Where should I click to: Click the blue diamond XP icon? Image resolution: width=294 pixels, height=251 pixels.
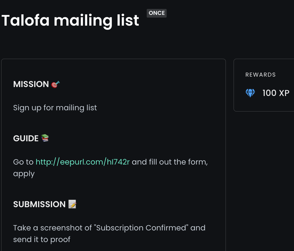(x=250, y=93)
